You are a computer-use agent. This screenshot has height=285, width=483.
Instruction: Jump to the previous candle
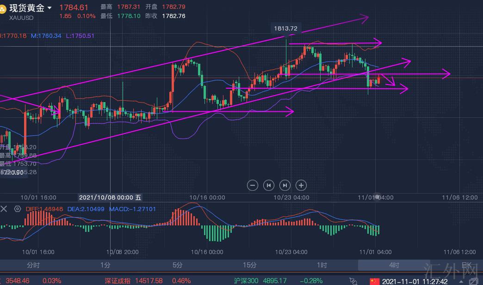pos(269,185)
